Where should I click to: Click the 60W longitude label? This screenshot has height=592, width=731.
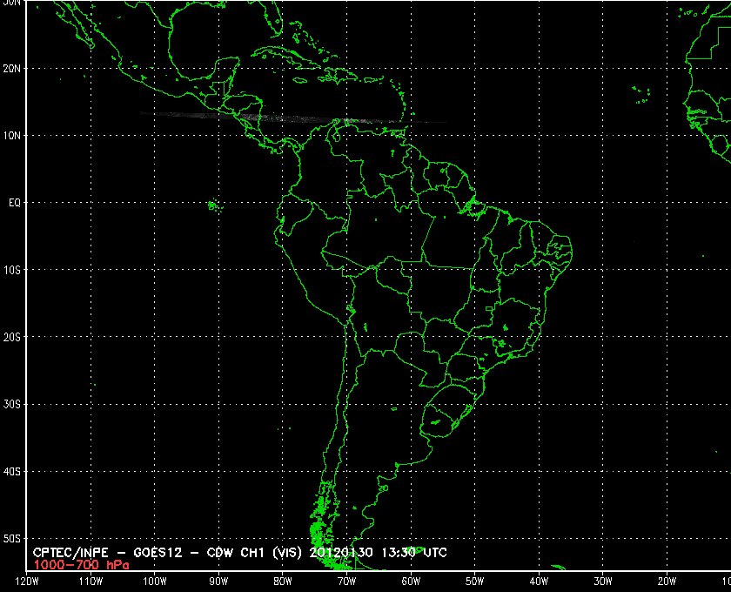point(411,582)
